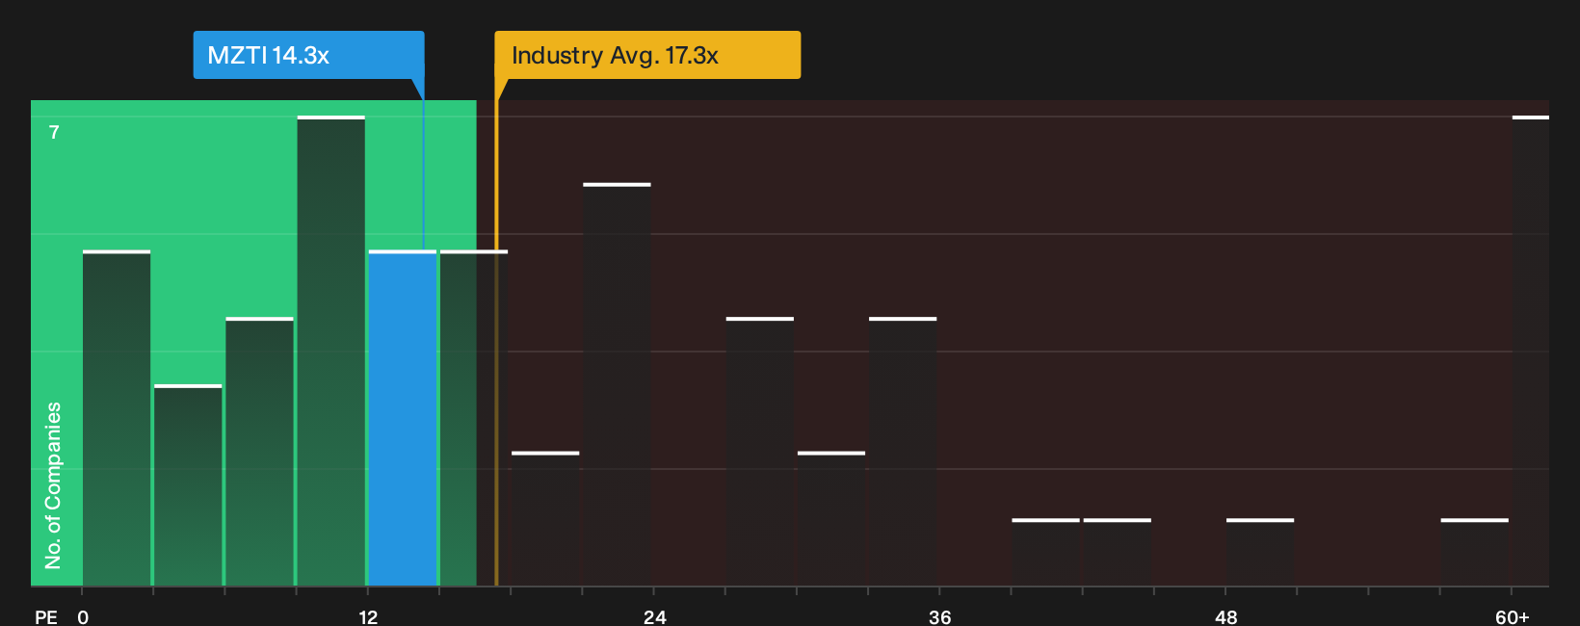Click the yellow Industry Avg. 17.3x label
The image size is (1580, 626).
(x=647, y=55)
